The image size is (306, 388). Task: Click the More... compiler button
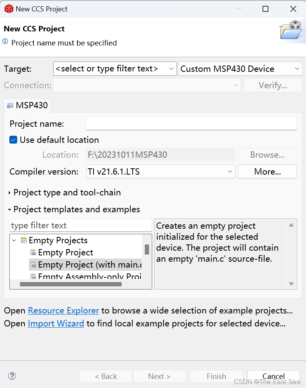pyautogui.click(x=268, y=171)
